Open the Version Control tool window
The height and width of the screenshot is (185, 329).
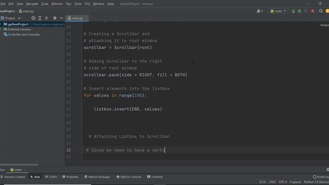(13, 177)
